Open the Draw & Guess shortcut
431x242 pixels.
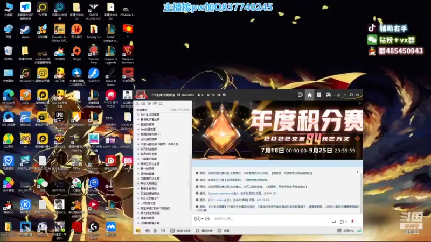[x=110, y=77]
